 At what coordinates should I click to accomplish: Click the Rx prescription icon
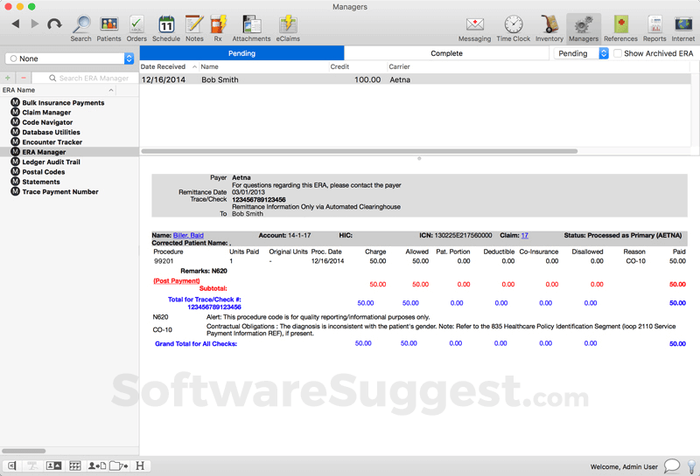219,25
